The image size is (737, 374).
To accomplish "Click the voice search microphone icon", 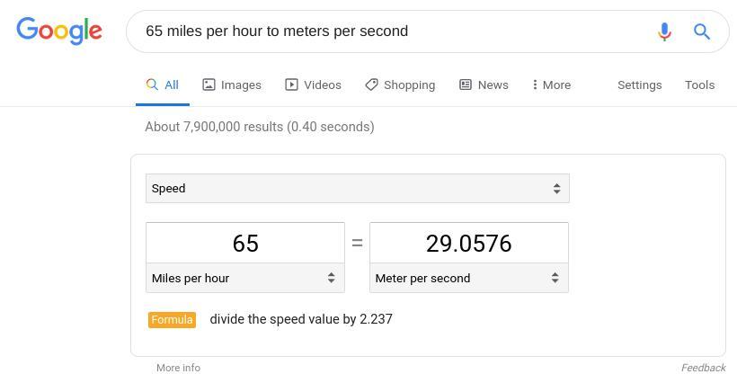I will click(x=664, y=31).
